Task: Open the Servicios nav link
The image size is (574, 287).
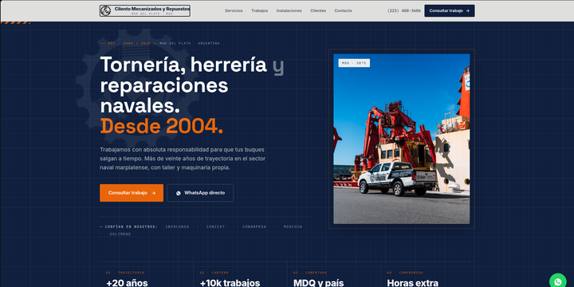Action: pos(234,10)
